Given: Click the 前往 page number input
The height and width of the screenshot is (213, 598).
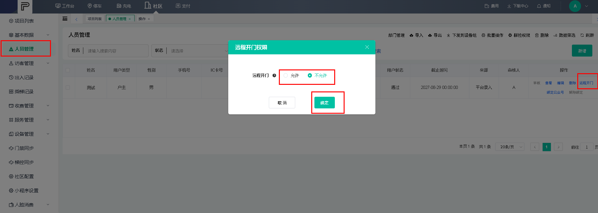Looking at the screenshot, I should [587, 147].
